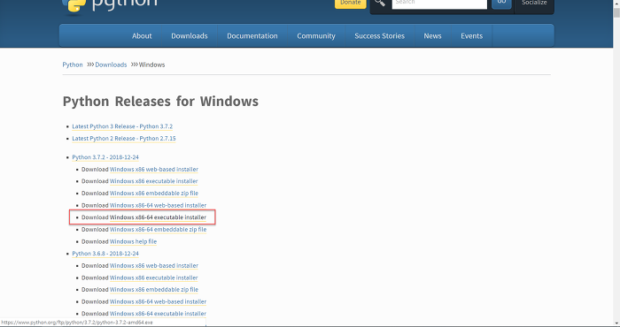Image resolution: width=620 pixels, height=327 pixels.
Task: Download the 3.7.2 Windows x86-64 executable installer
Action: pos(158,217)
